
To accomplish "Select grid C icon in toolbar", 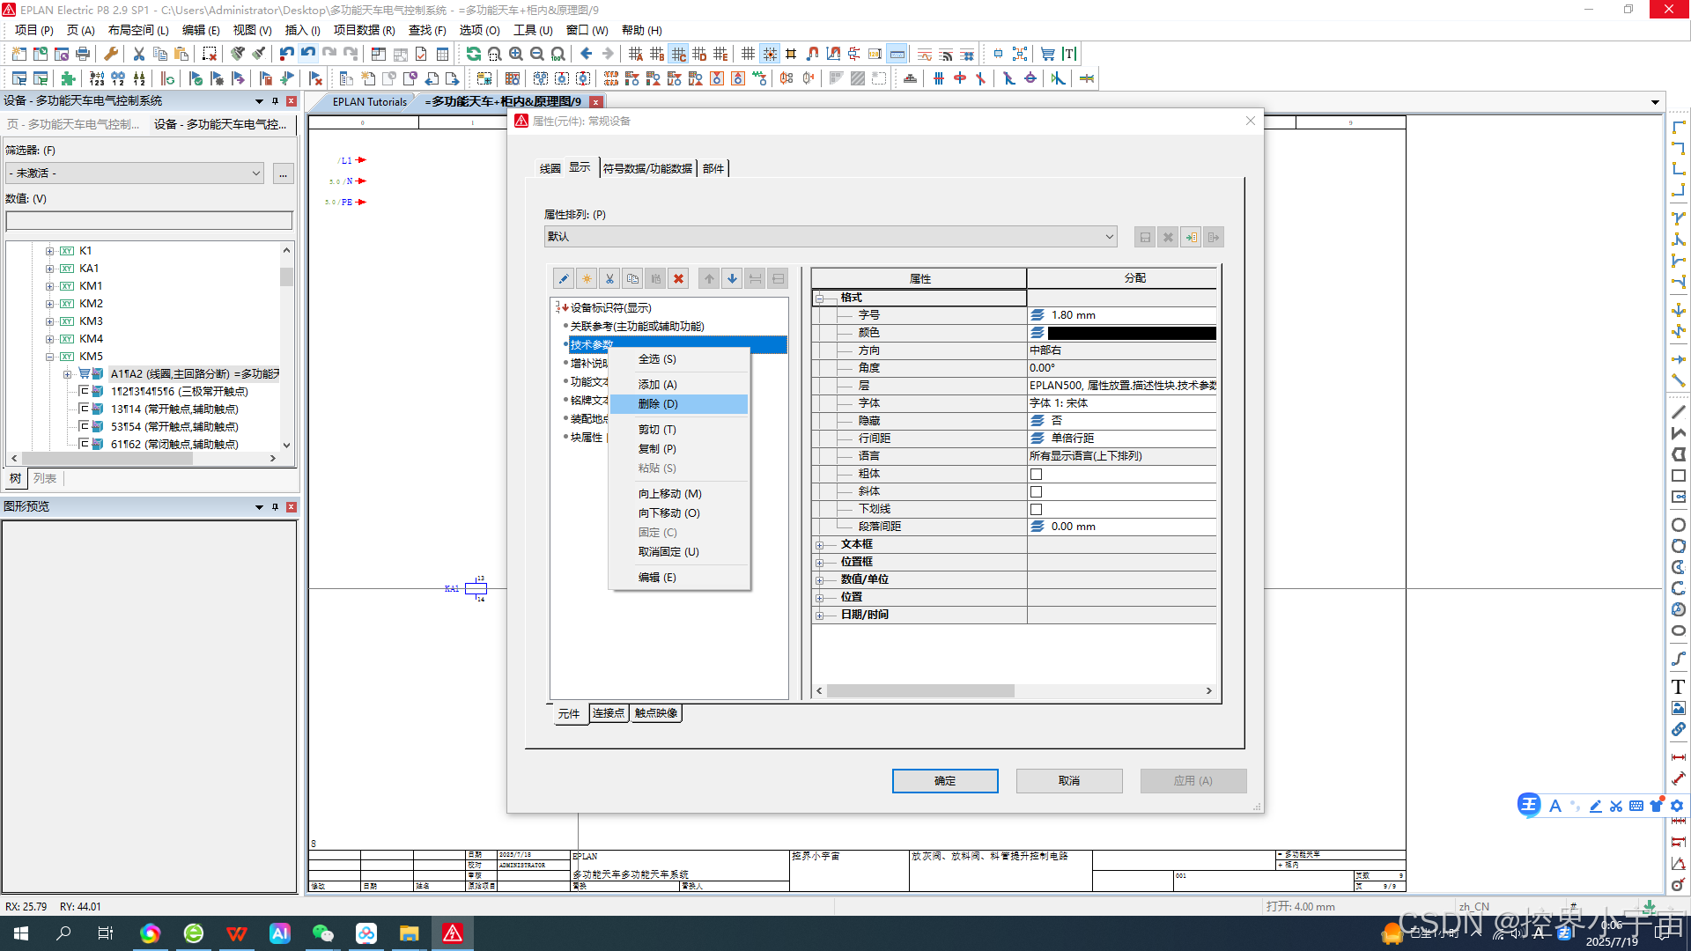I will point(678,54).
